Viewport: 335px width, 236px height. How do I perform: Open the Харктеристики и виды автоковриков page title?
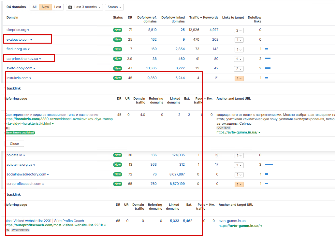point(51,115)
